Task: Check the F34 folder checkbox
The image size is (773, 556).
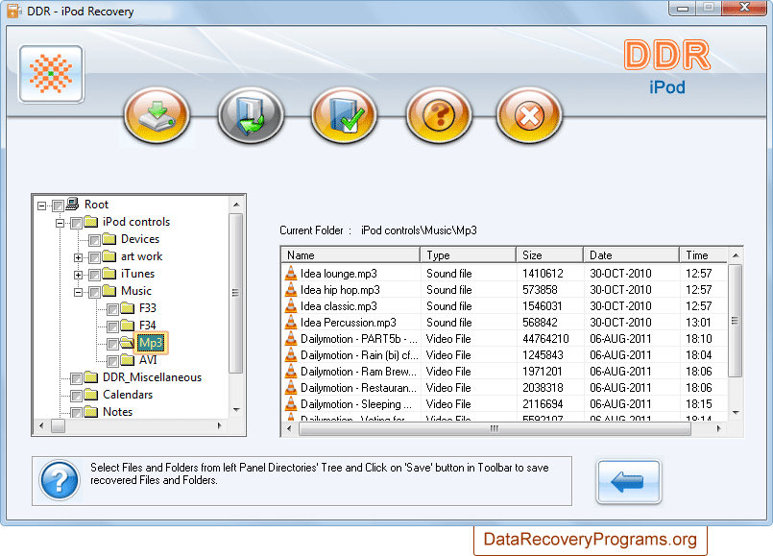Action: tap(112, 326)
